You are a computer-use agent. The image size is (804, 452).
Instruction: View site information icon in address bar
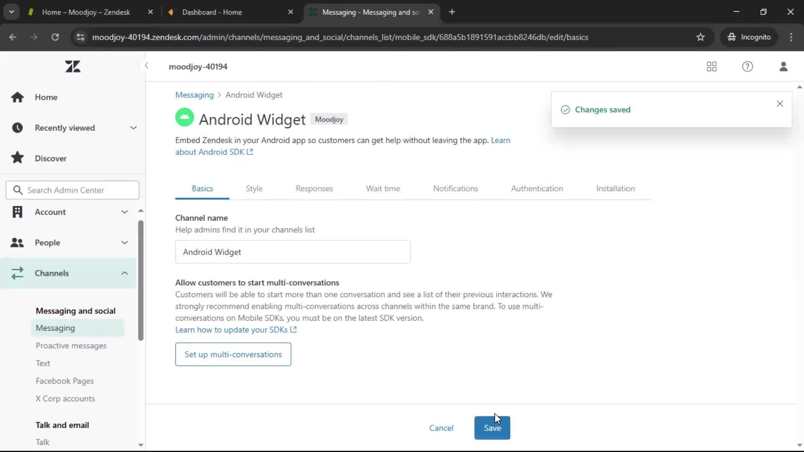[80, 37]
